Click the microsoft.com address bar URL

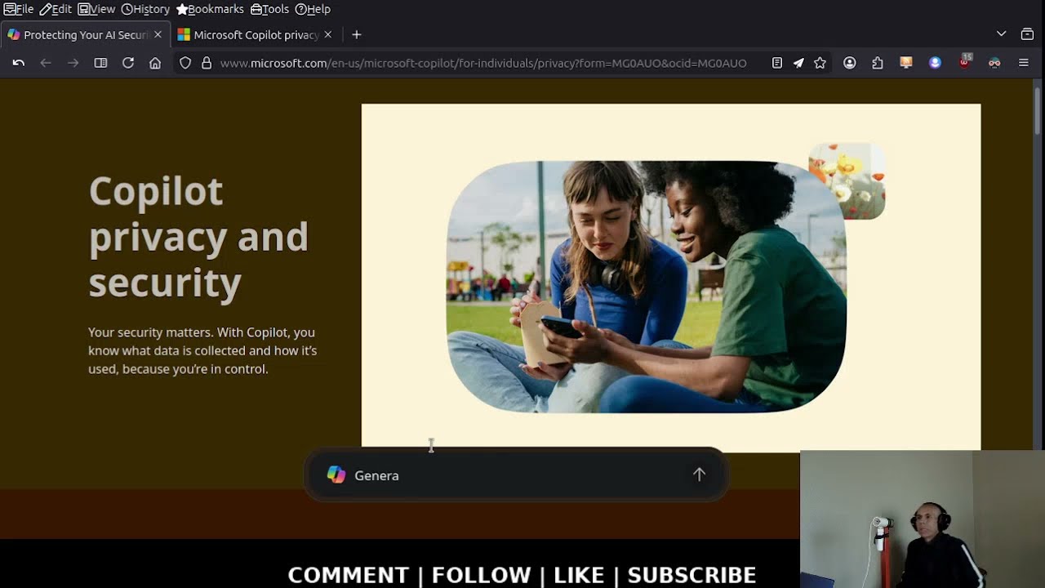point(483,63)
